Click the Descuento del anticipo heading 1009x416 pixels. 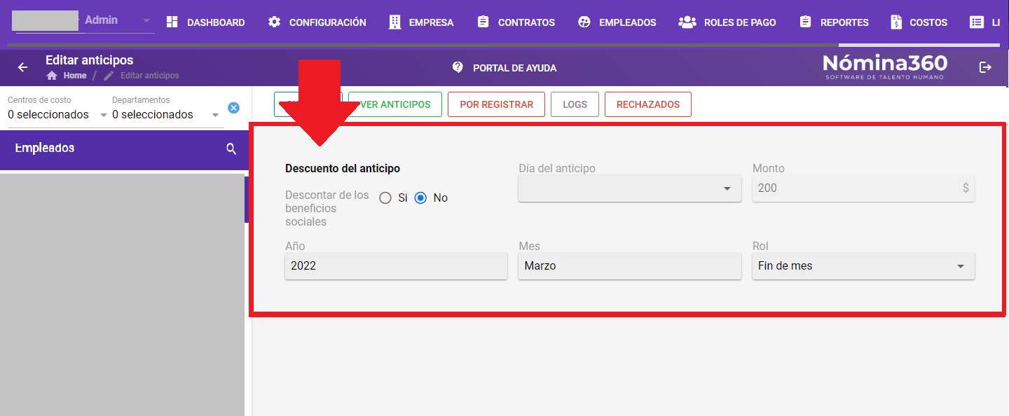click(343, 169)
